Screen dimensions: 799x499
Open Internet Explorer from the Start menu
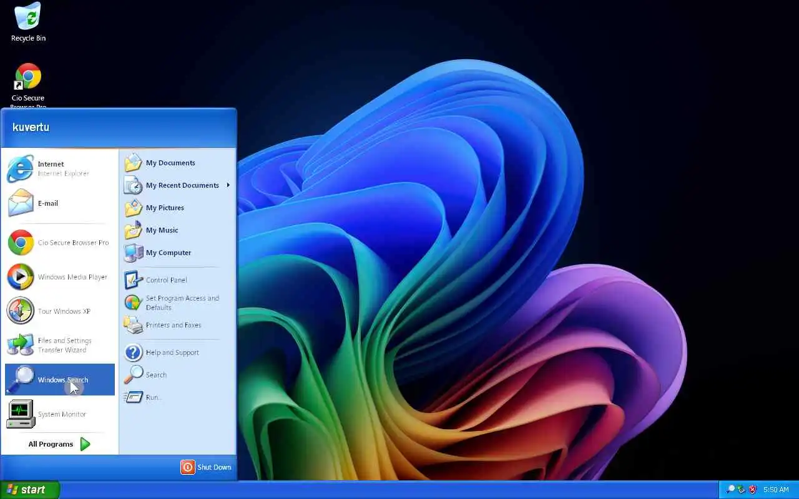pyautogui.click(x=60, y=169)
